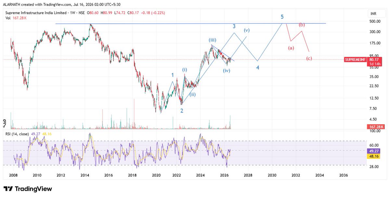The image size is (390, 198).
Task: Click the 2020 year on time axis
Action: click(x=156, y=175)
